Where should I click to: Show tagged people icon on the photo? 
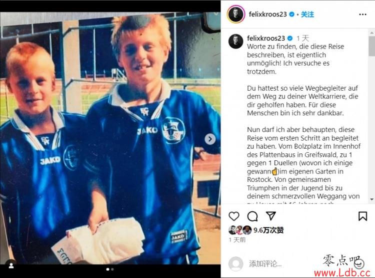point(11,265)
